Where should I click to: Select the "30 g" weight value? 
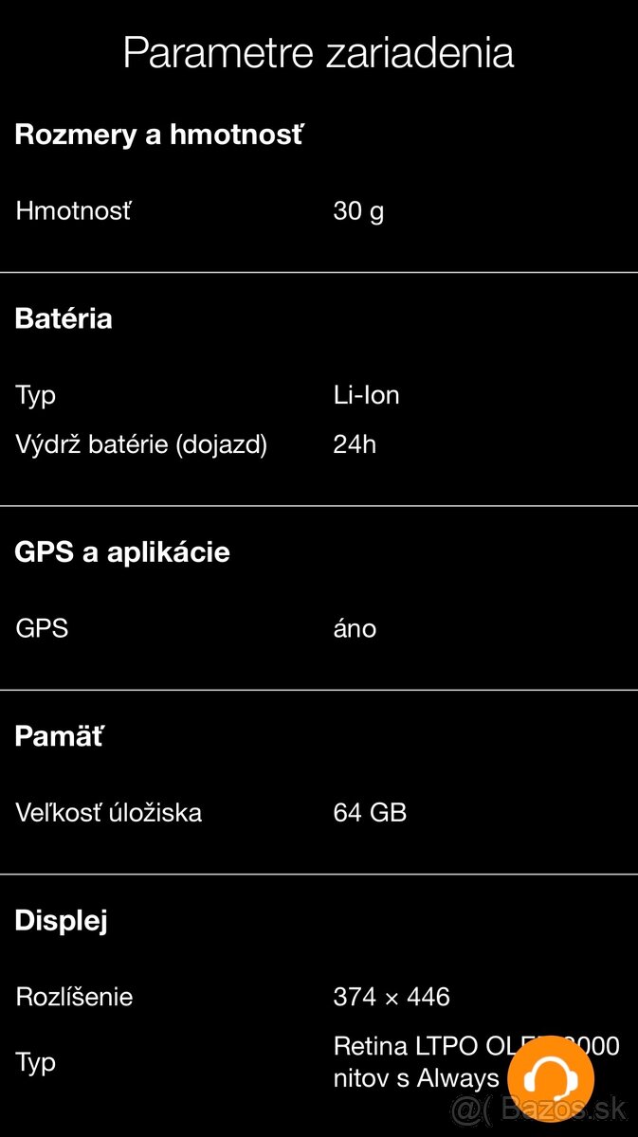(x=358, y=210)
